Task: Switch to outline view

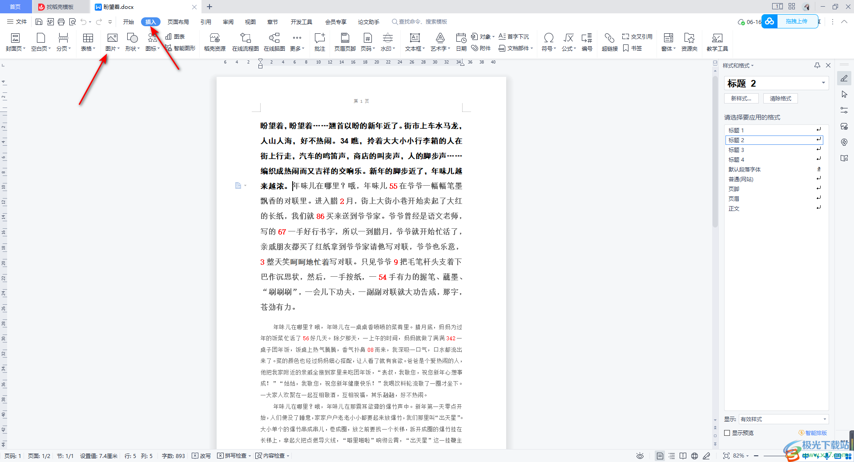Action: click(x=672, y=456)
